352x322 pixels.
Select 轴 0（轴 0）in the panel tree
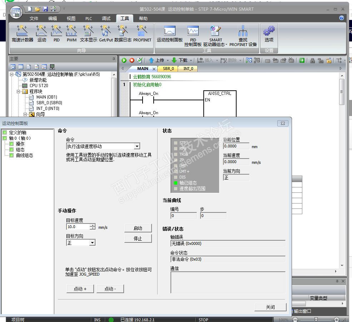(x=20, y=138)
